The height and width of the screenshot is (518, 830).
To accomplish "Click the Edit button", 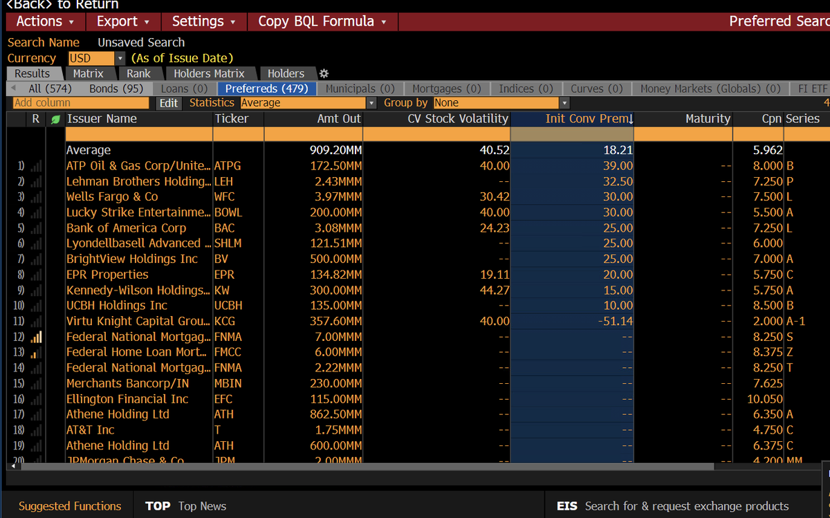I will click(168, 102).
